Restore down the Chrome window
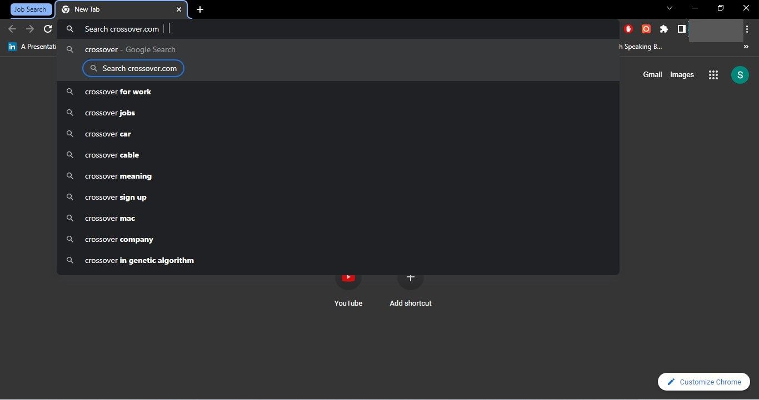The height and width of the screenshot is (400, 759). (721, 8)
